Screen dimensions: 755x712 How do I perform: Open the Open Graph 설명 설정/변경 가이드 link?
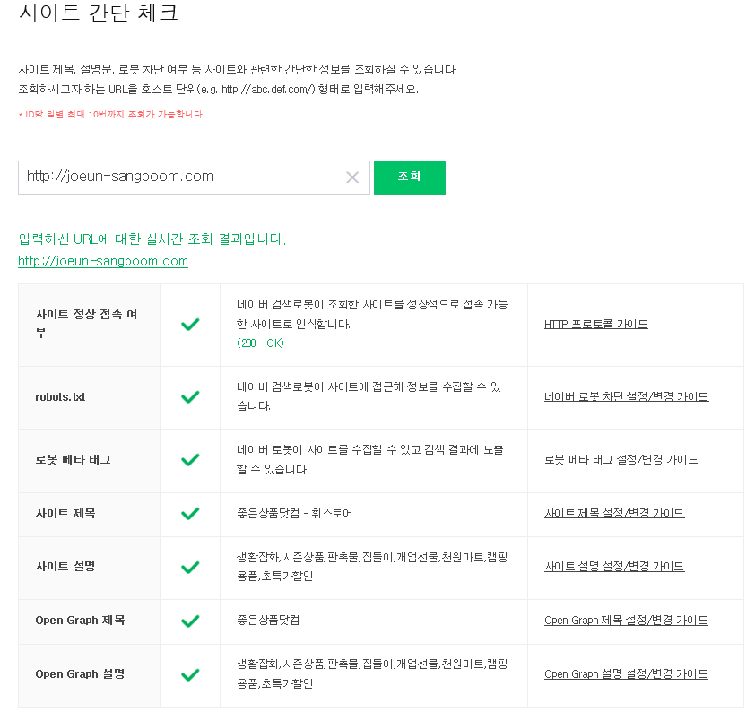(626, 674)
